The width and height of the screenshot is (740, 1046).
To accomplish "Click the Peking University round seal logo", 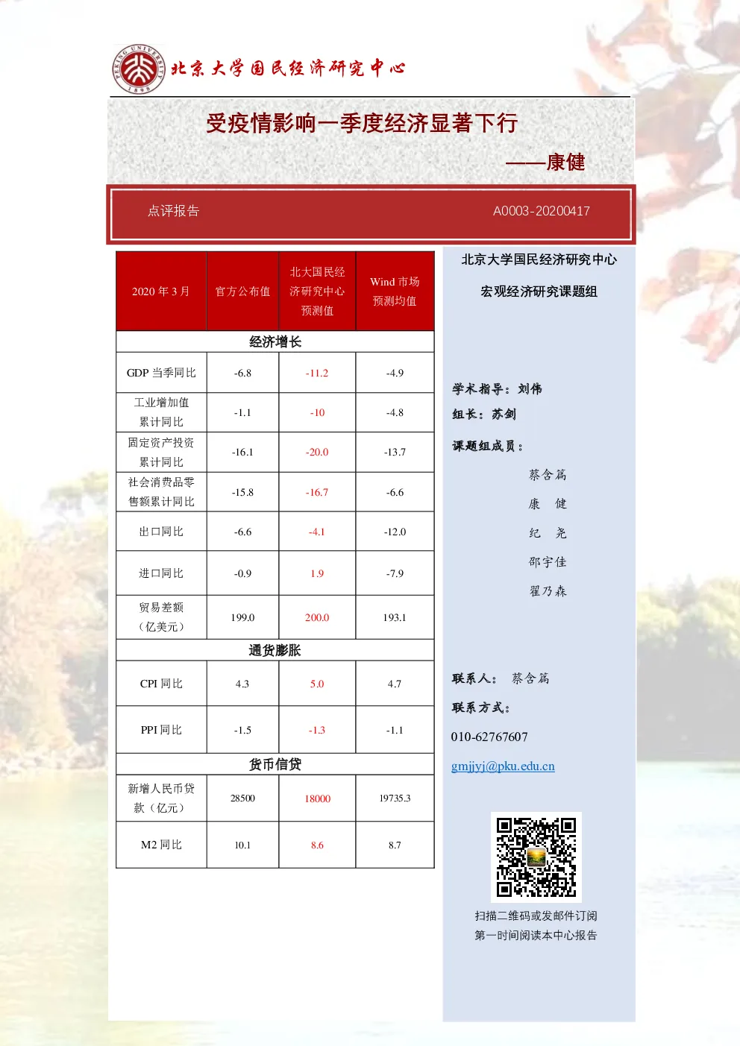I will (139, 69).
